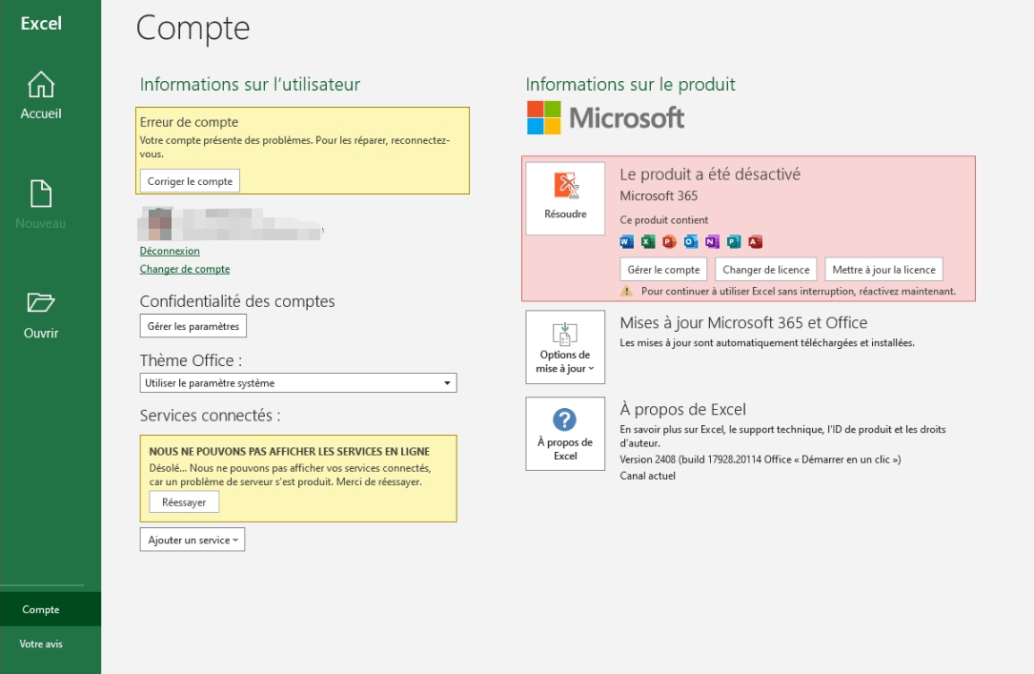Click the Déconnexion link
This screenshot has width=1034, height=674.
tap(170, 252)
